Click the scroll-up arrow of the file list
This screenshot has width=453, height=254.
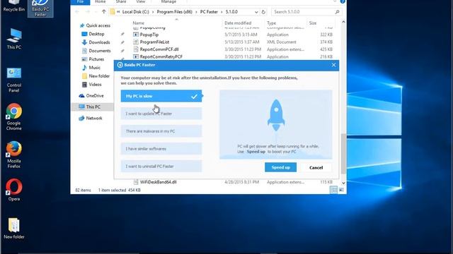tap(343, 22)
